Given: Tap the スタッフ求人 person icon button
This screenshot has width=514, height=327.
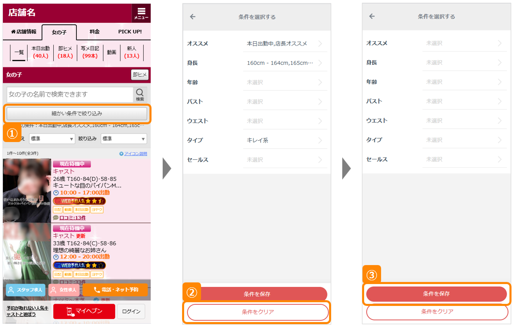Looking at the screenshot, I should click(26, 290).
